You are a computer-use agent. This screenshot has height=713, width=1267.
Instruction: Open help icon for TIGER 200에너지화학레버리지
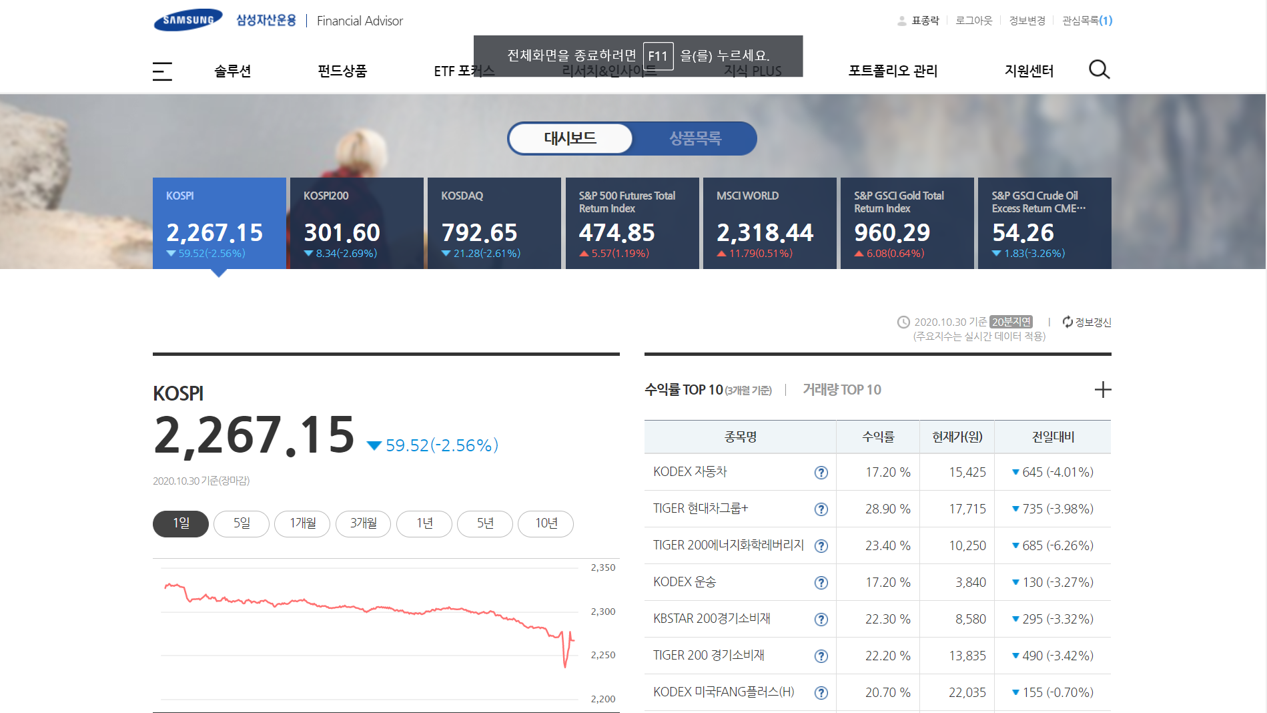821,546
